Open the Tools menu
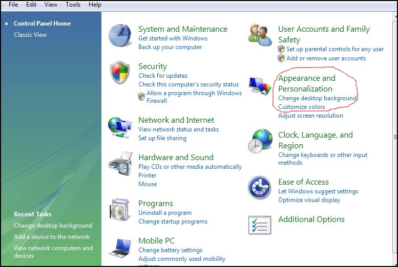Viewport: 398px width, 267px height. (x=73, y=5)
